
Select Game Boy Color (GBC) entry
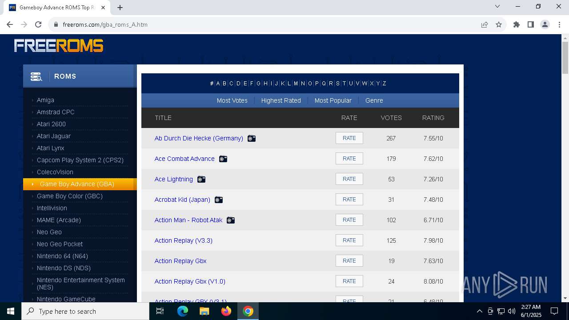click(x=70, y=196)
